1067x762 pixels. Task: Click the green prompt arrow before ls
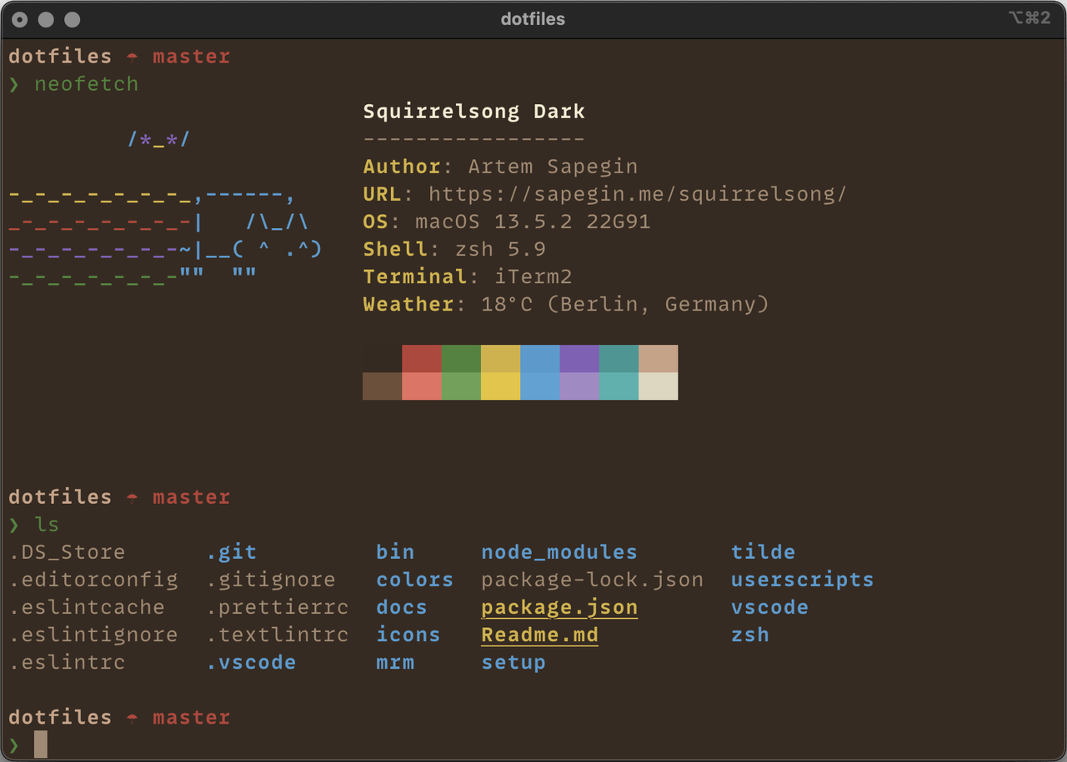(x=13, y=525)
